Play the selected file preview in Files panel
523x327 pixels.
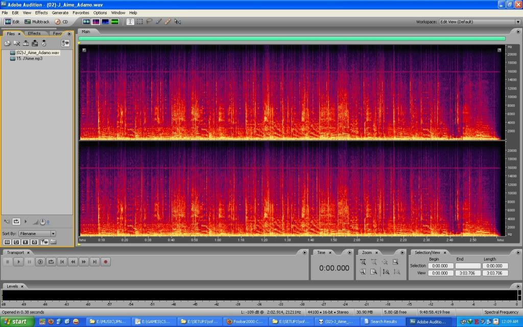pyautogui.click(x=26, y=221)
